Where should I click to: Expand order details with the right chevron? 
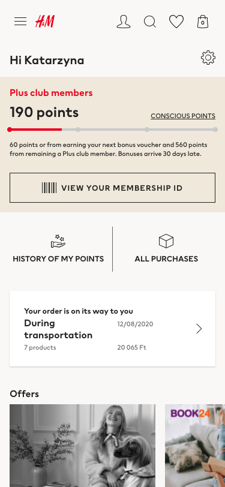199,329
